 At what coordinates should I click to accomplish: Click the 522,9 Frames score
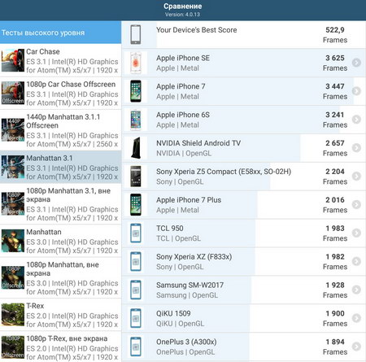pyautogui.click(x=335, y=35)
